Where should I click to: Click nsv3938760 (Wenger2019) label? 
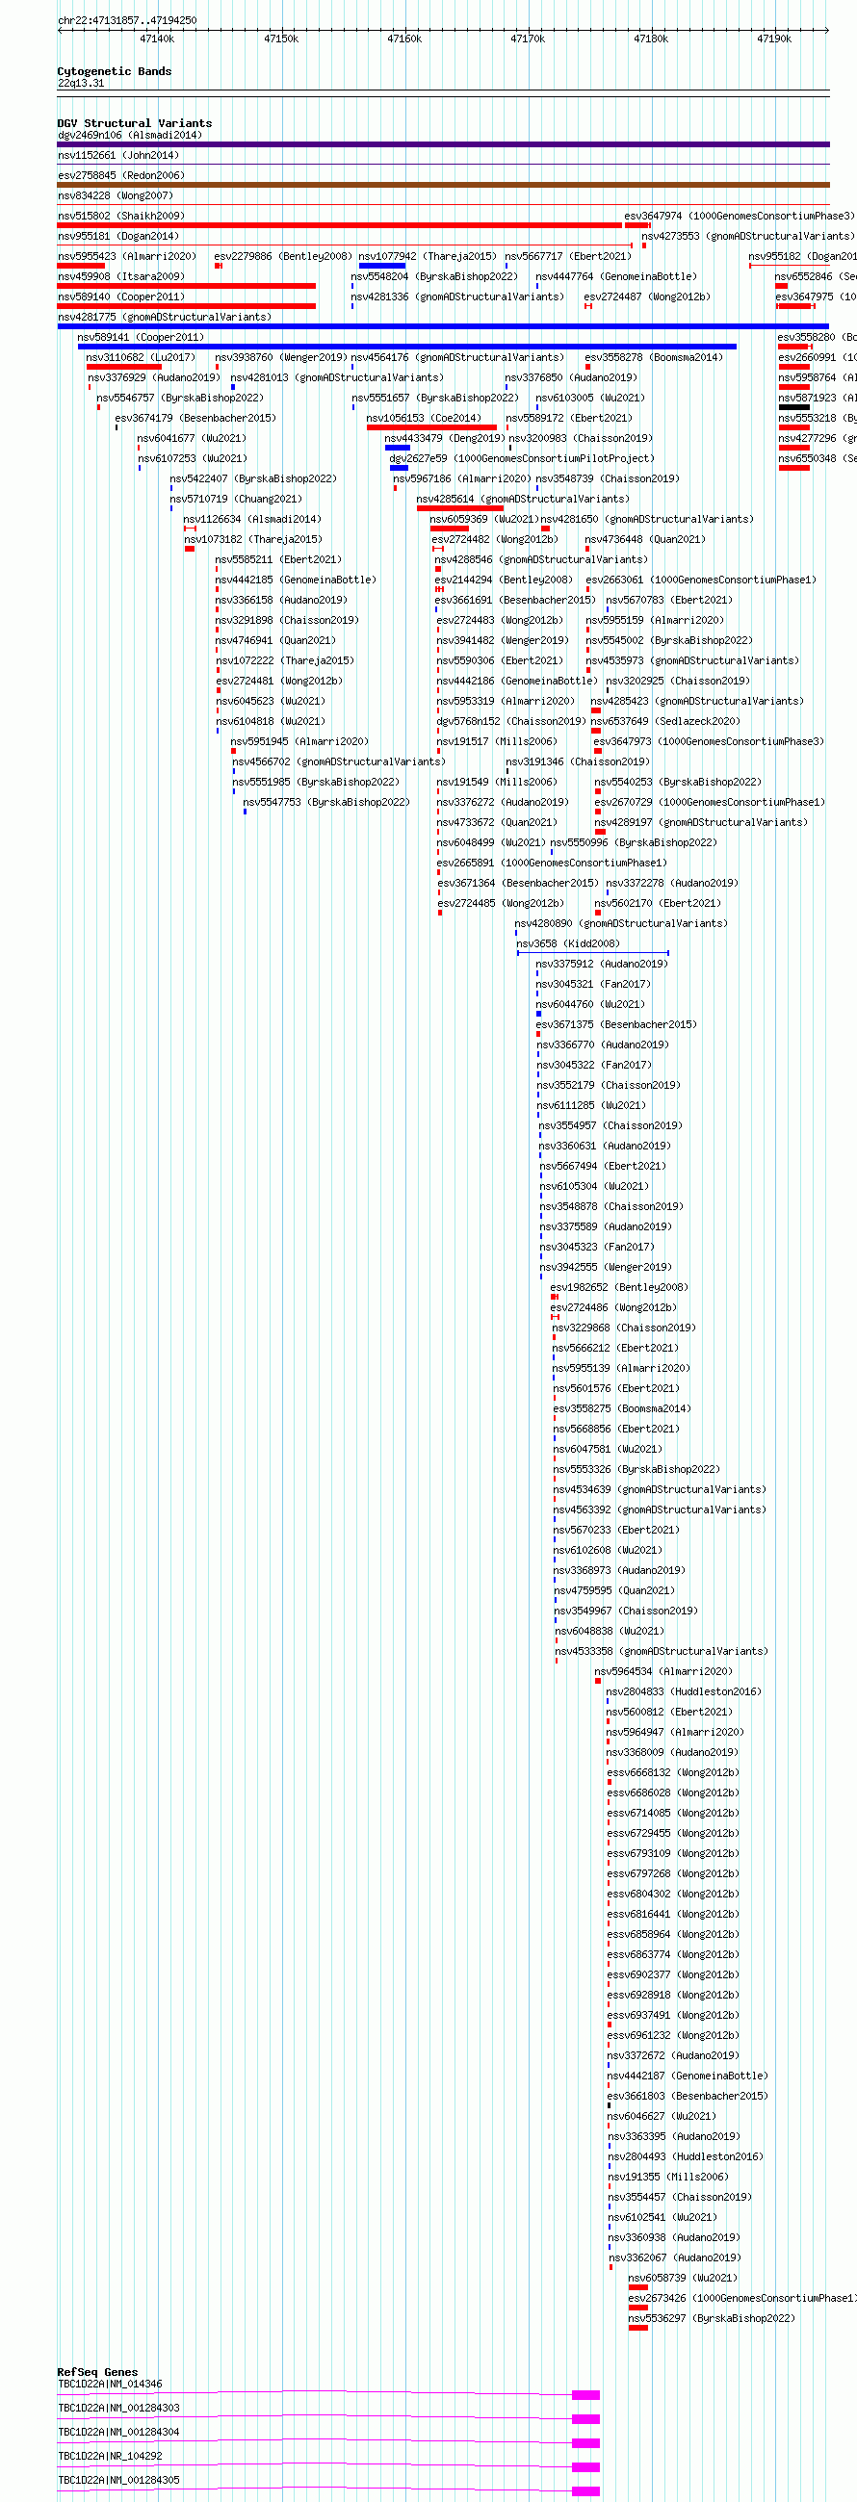(x=281, y=359)
